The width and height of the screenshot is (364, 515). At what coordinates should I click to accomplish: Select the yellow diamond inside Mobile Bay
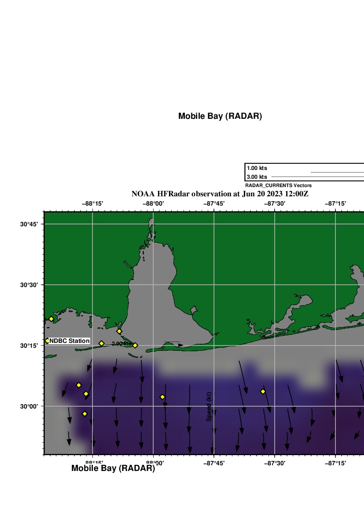click(119, 331)
